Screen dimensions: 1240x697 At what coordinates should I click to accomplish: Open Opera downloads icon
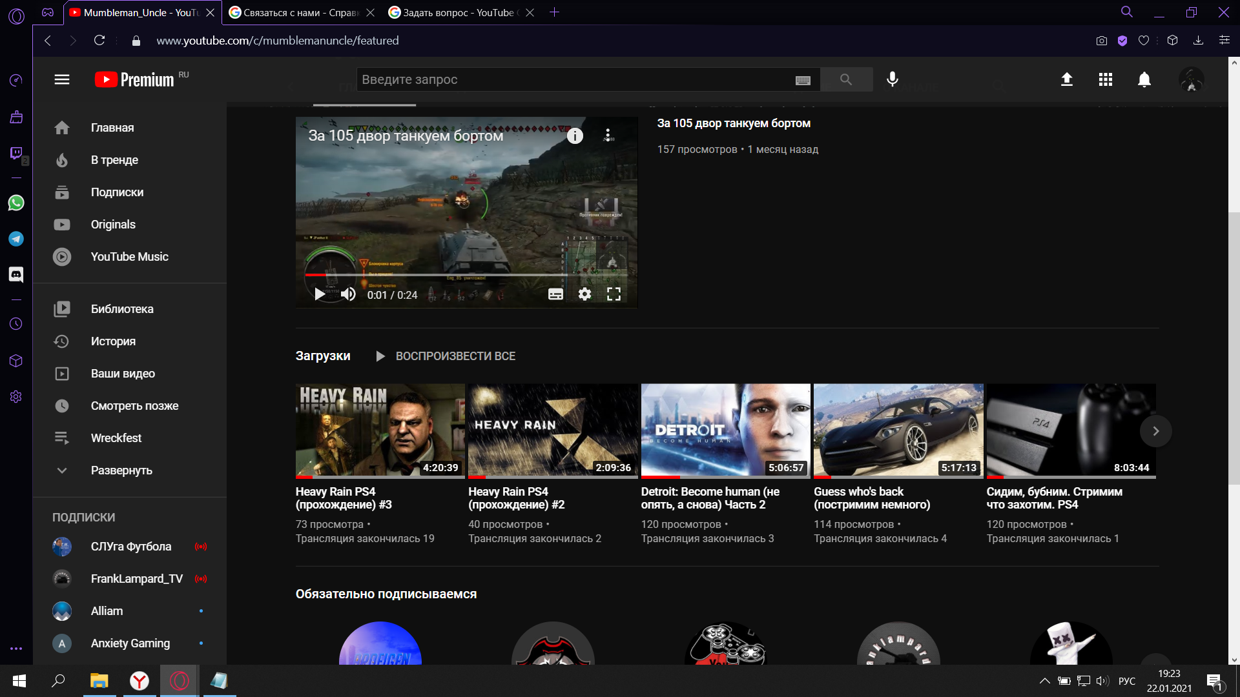coord(1198,40)
